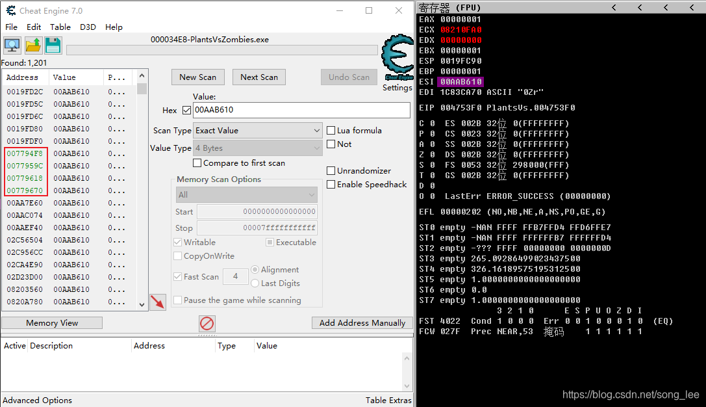Enable the Not checkbox
Viewport: 706px width, 407px height.
[x=331, y=144]
